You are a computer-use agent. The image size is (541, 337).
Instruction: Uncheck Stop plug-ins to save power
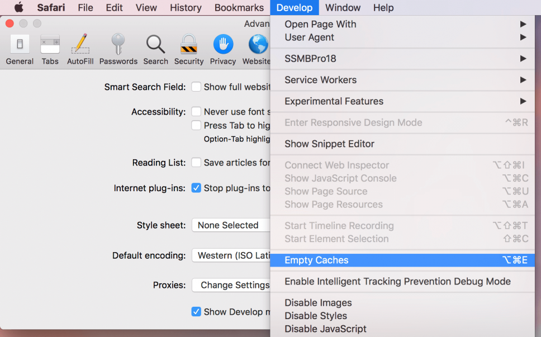(x=196, y=188)
